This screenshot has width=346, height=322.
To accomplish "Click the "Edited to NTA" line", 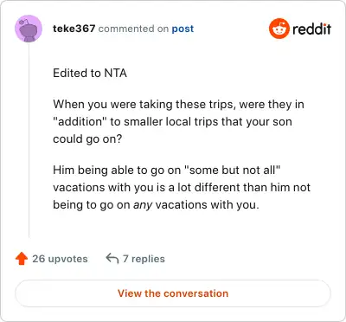I will (x=90, y=73).
